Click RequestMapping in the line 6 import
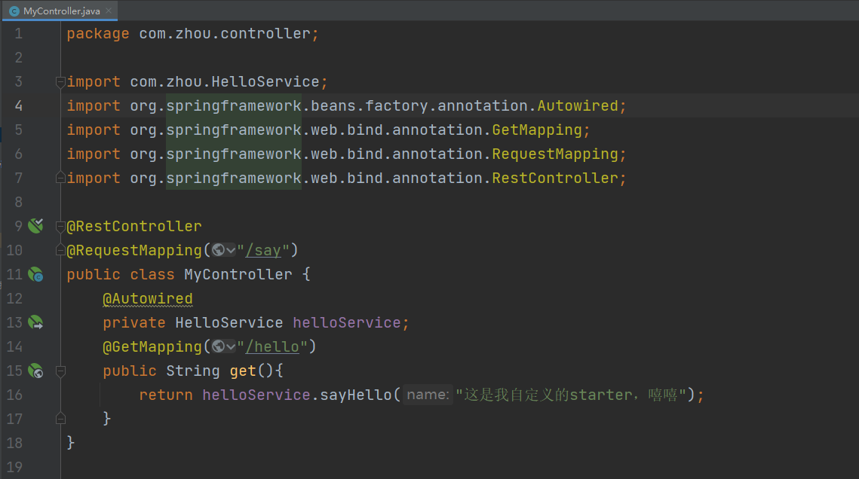859x479 pixels. 555,154
